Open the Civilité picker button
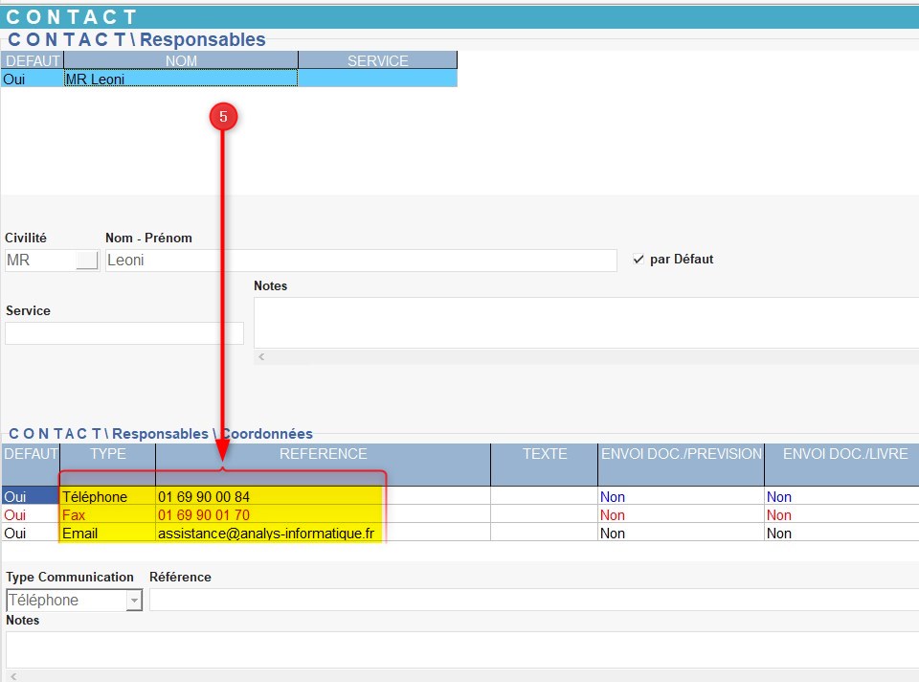This screenshot has height=682, width=919. pyautogui.click(x=87, y=261)
